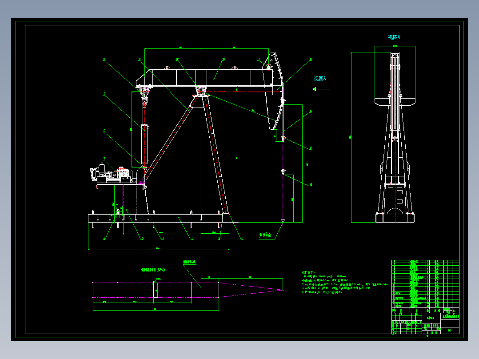Click part callout number 1
The image size is (479, 359).
[x=242, y=239]
